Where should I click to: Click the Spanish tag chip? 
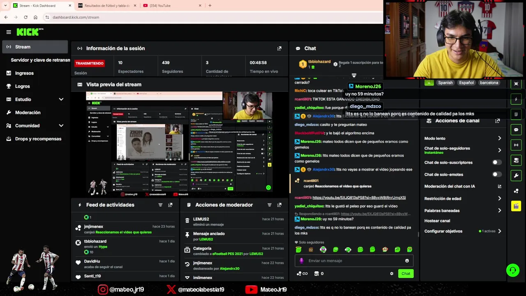[445, 83]
